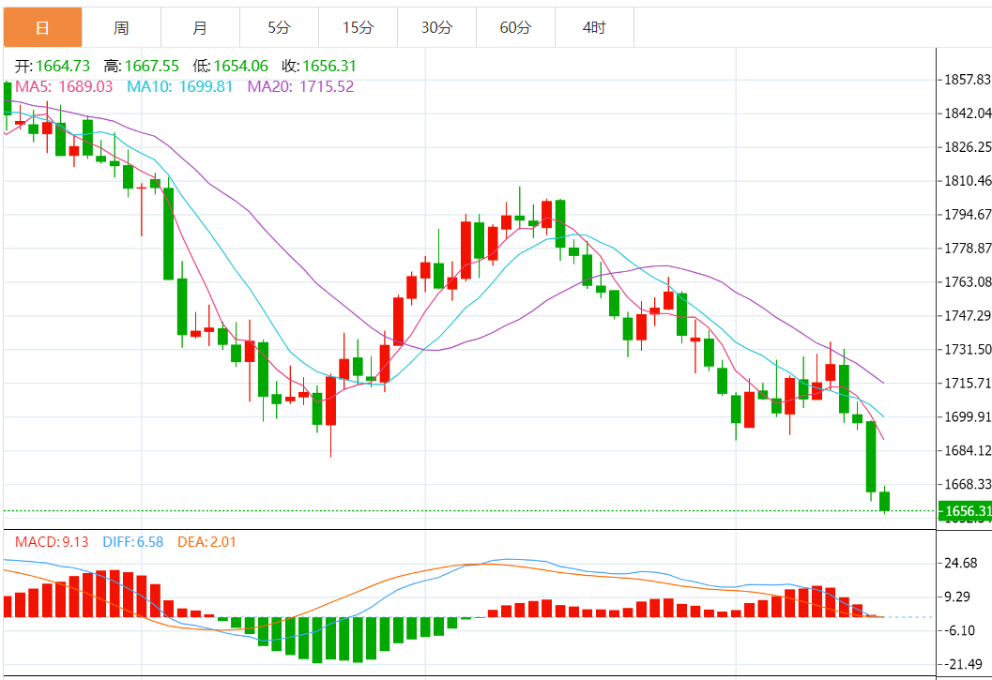Click the 1778.87 price axis label
992x680 pixels.
pos(968,248)
